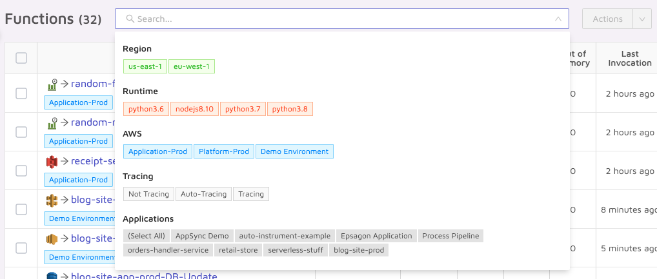Filter by nodejs8.10 runtime
The image size is (657, 279).
pyautogui.click(x=194, y=109)
